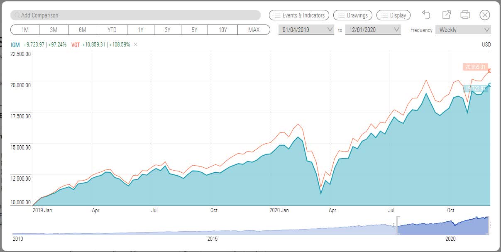Remove the VGT comparison with its X
The width and height of the screenshot is (501, 252).
tap(135, 44)
